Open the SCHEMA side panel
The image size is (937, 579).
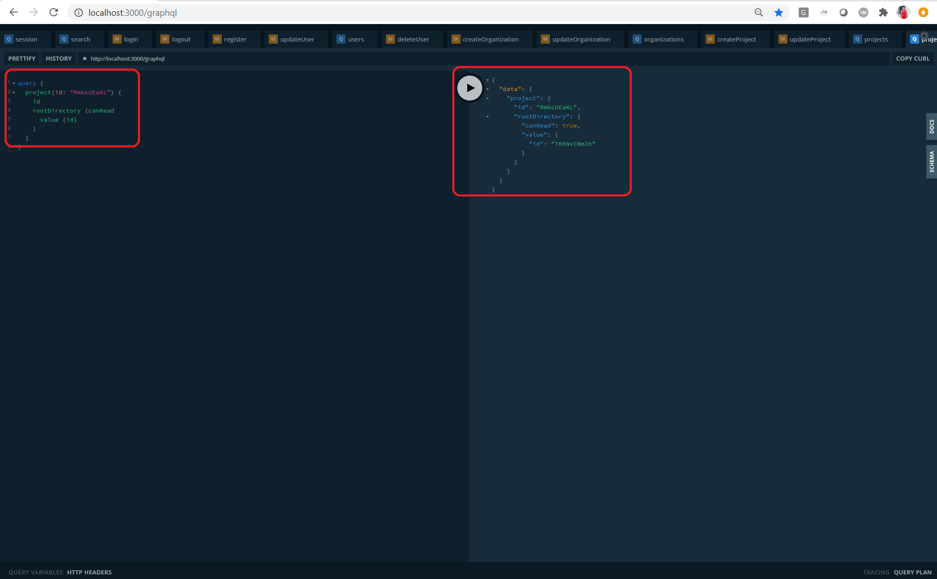pyautogui.click(x=932, y=162)
